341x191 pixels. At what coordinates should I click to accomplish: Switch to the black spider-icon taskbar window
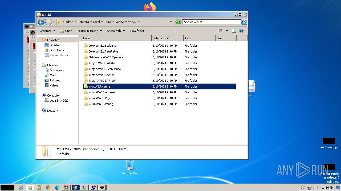click(102, 188)
